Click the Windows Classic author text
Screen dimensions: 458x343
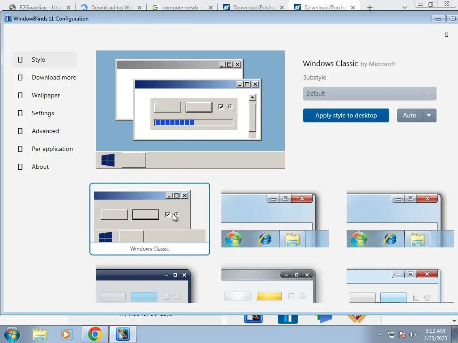(377, 64)
